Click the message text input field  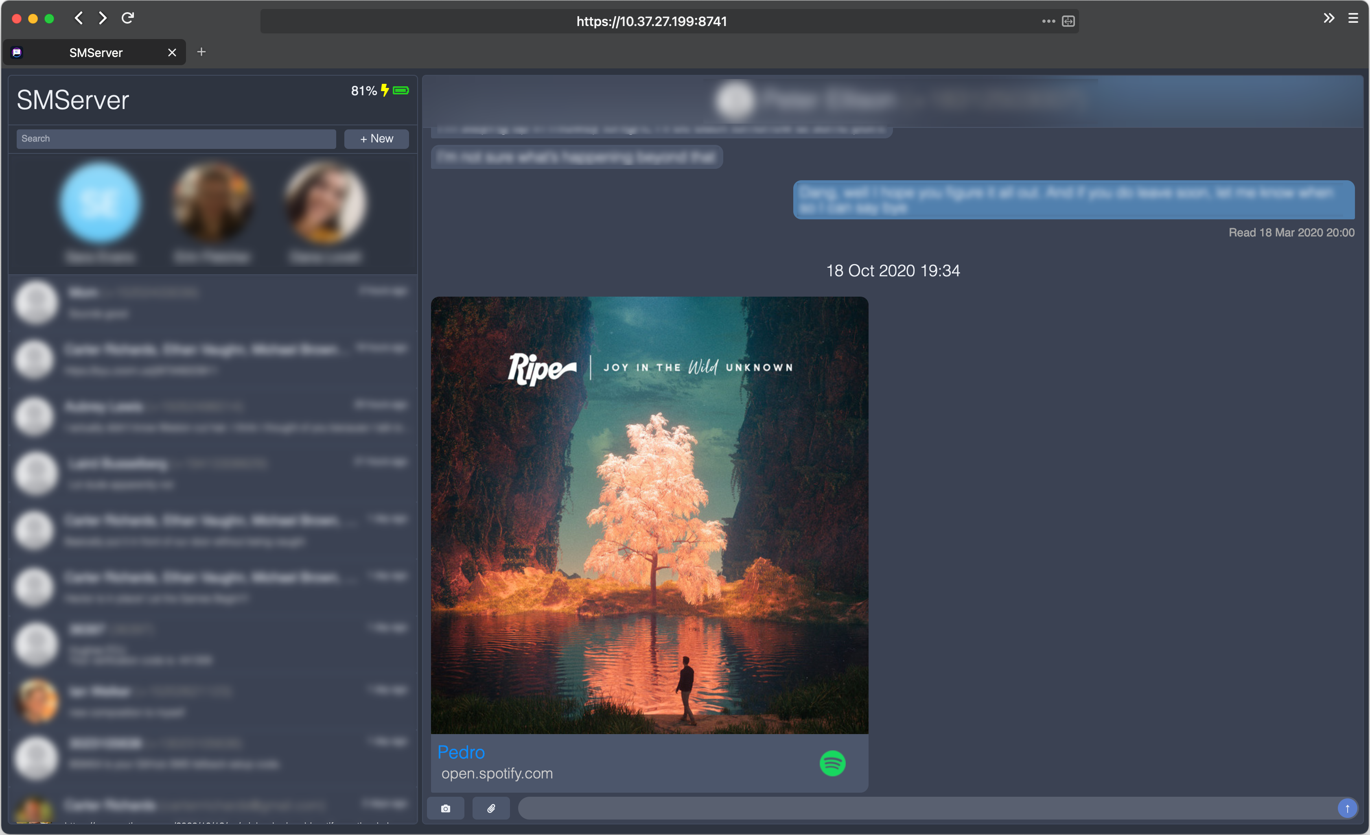point(923,808)
